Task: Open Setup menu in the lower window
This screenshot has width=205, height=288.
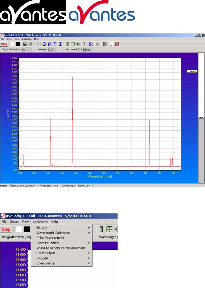Action: 14,222
